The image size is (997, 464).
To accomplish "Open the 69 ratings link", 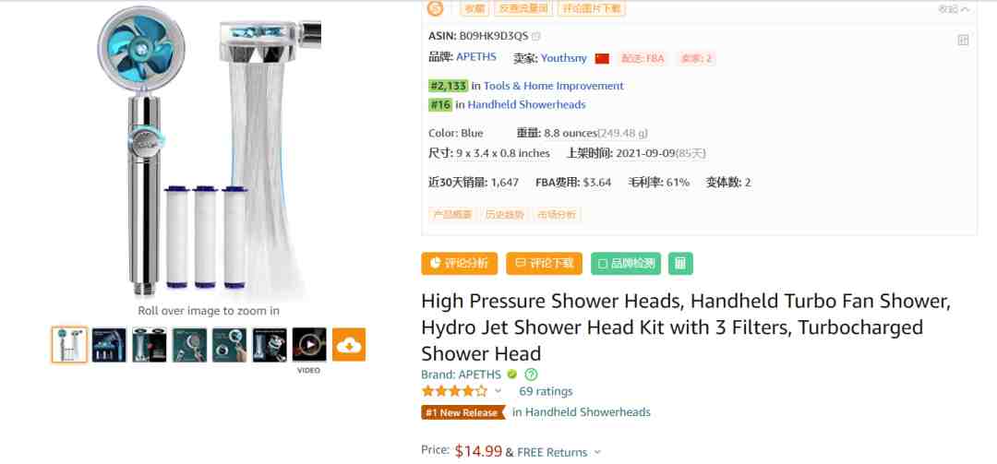I will pos(546,391).
